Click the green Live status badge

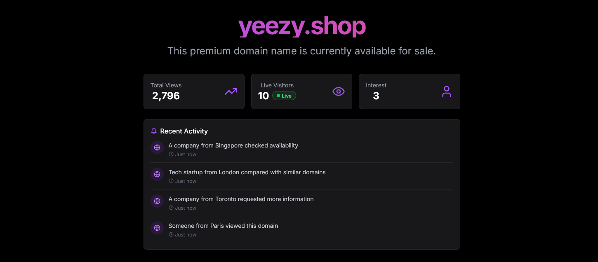284,96
